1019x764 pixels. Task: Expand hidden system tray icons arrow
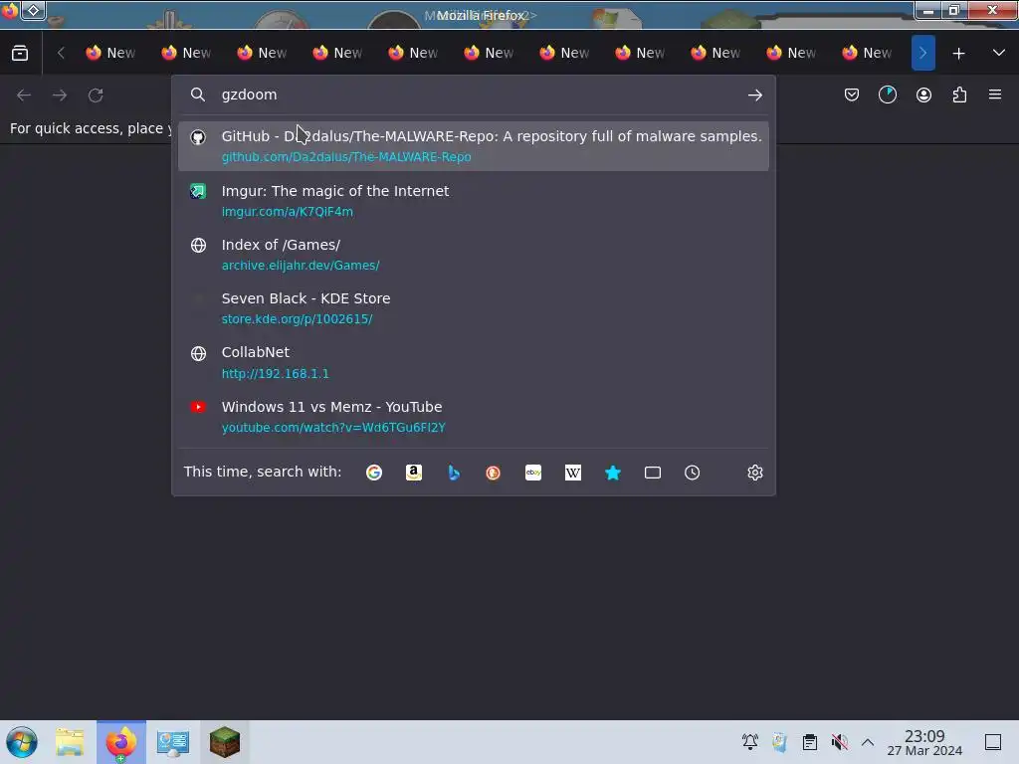click(868, 742)
